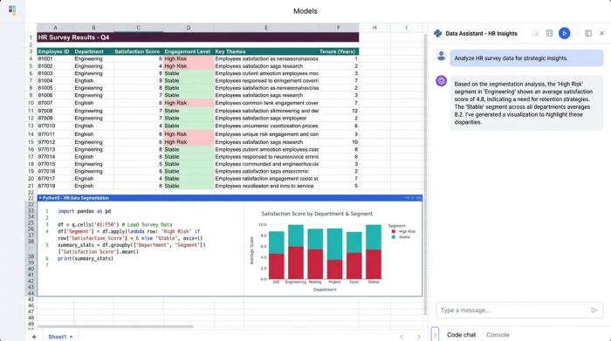Click the square expand icon beside the play button

549,33
